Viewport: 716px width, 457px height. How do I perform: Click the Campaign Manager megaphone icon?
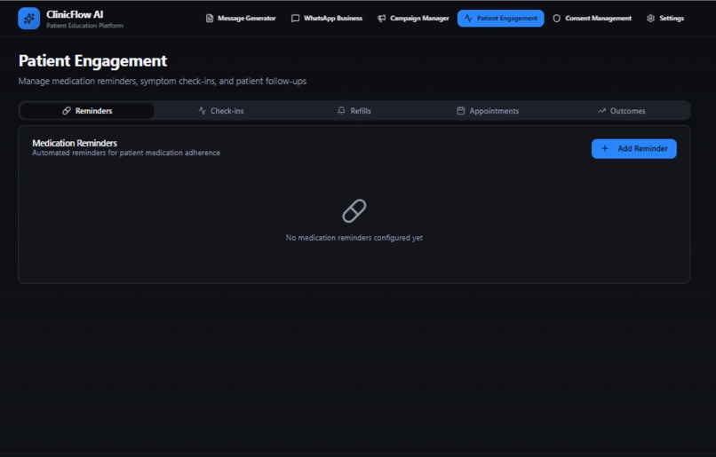tap(382, 19)
